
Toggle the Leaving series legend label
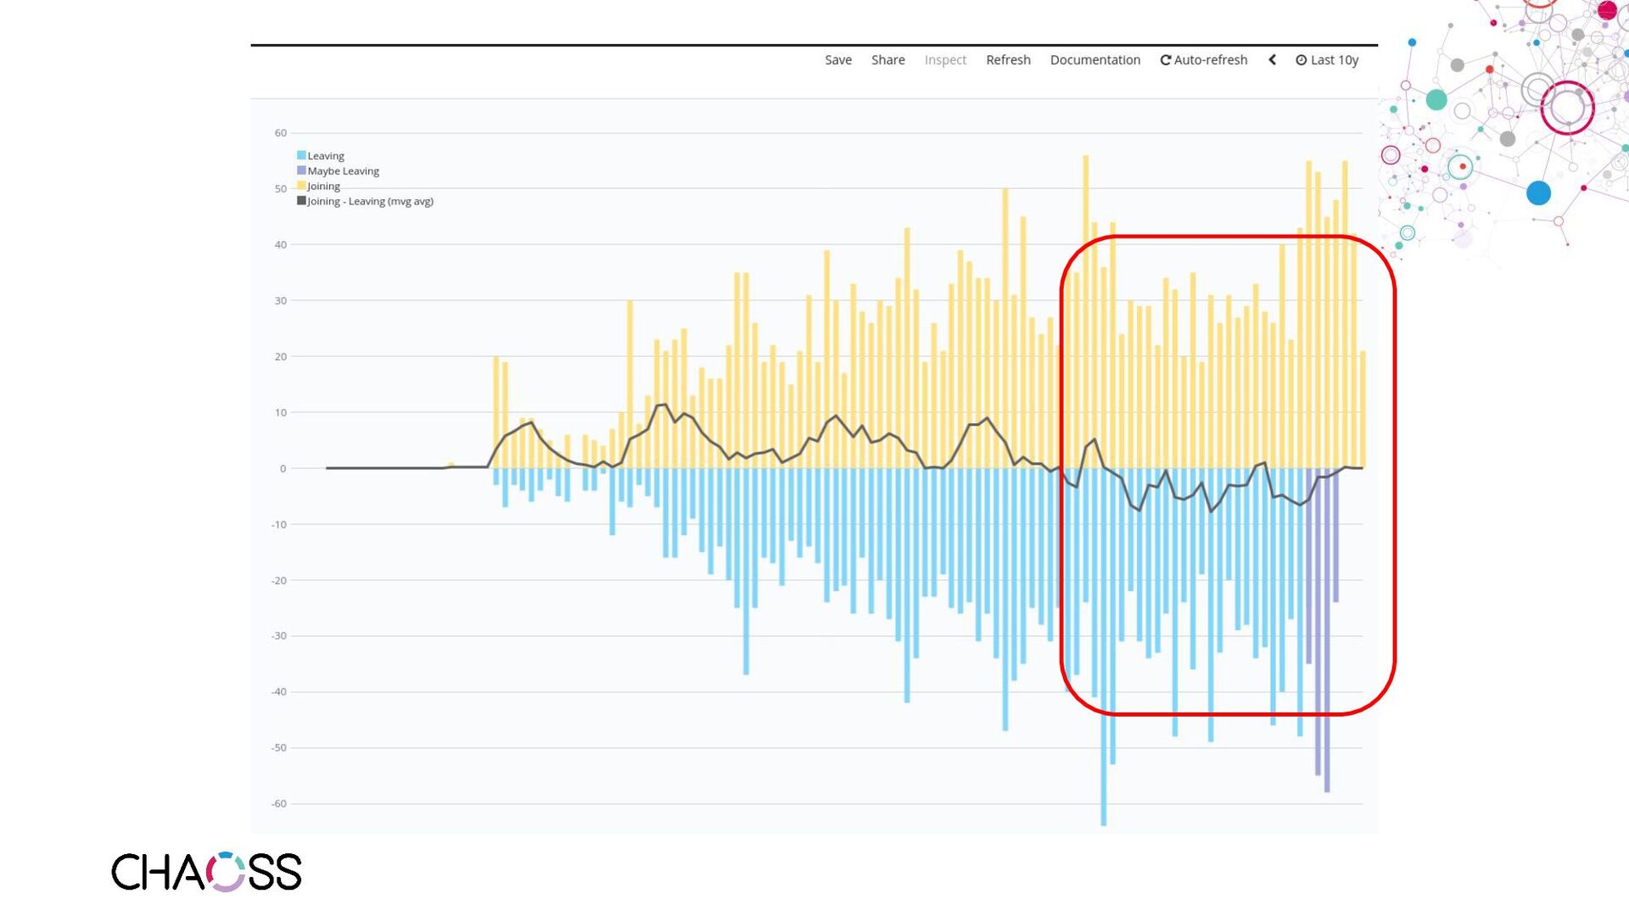326,156
